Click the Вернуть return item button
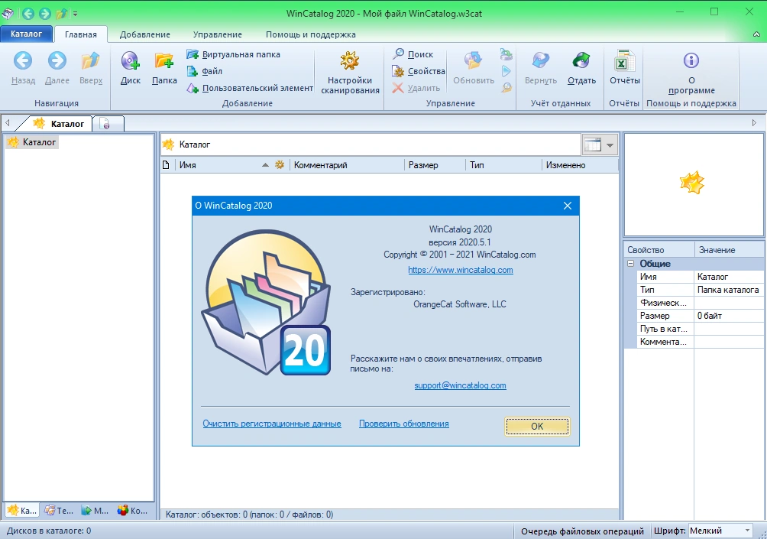 (541, 68)
